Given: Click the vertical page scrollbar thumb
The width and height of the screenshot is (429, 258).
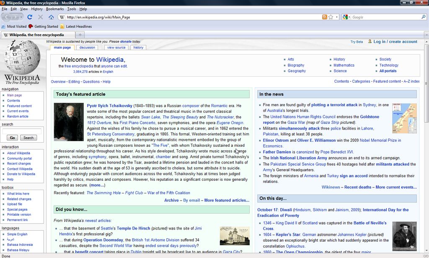Looking at the screenshot, I should click(x=426, y=84).
